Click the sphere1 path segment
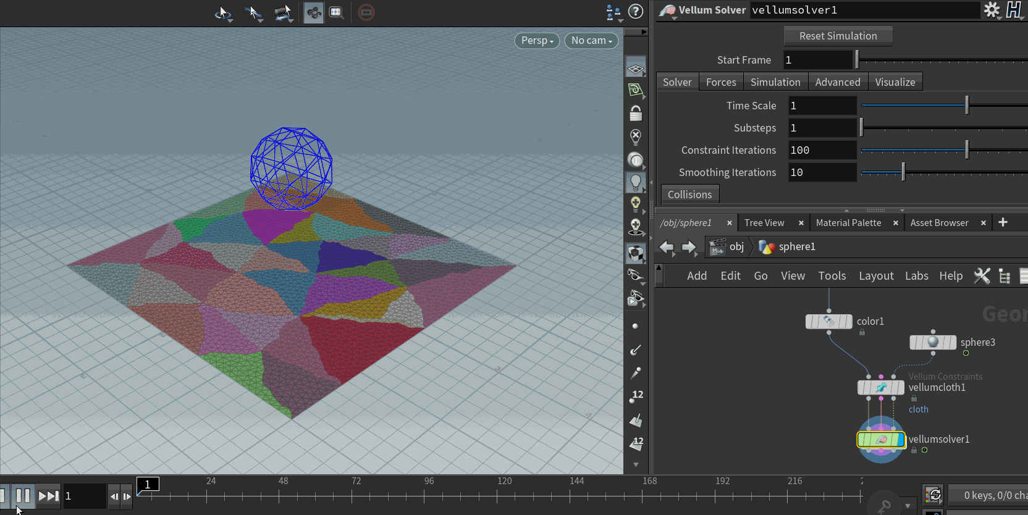The image size is (1028, 515). (787, 247)
